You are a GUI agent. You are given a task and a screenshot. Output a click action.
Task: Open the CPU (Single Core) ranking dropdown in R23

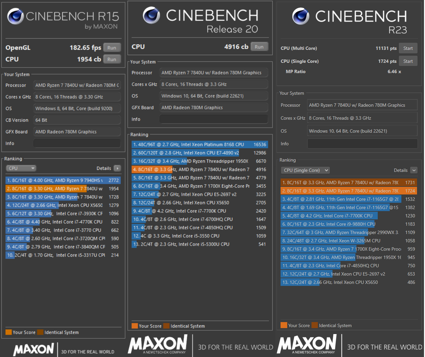pos(305,170)
